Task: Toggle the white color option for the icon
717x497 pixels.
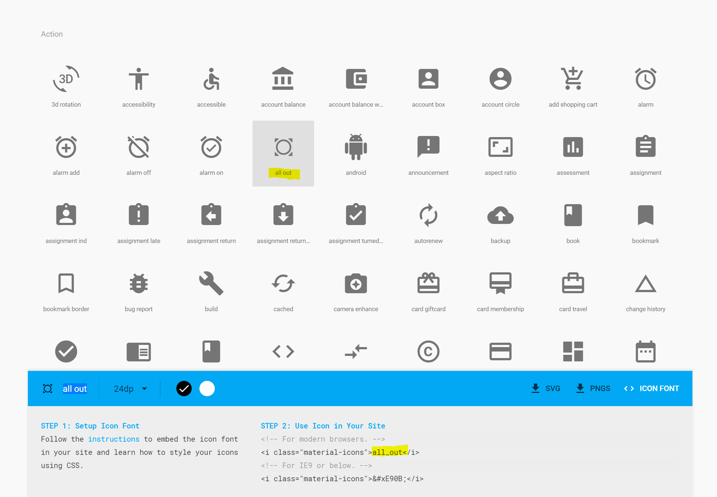Action: pyautogui.click(x=207, y=389)
